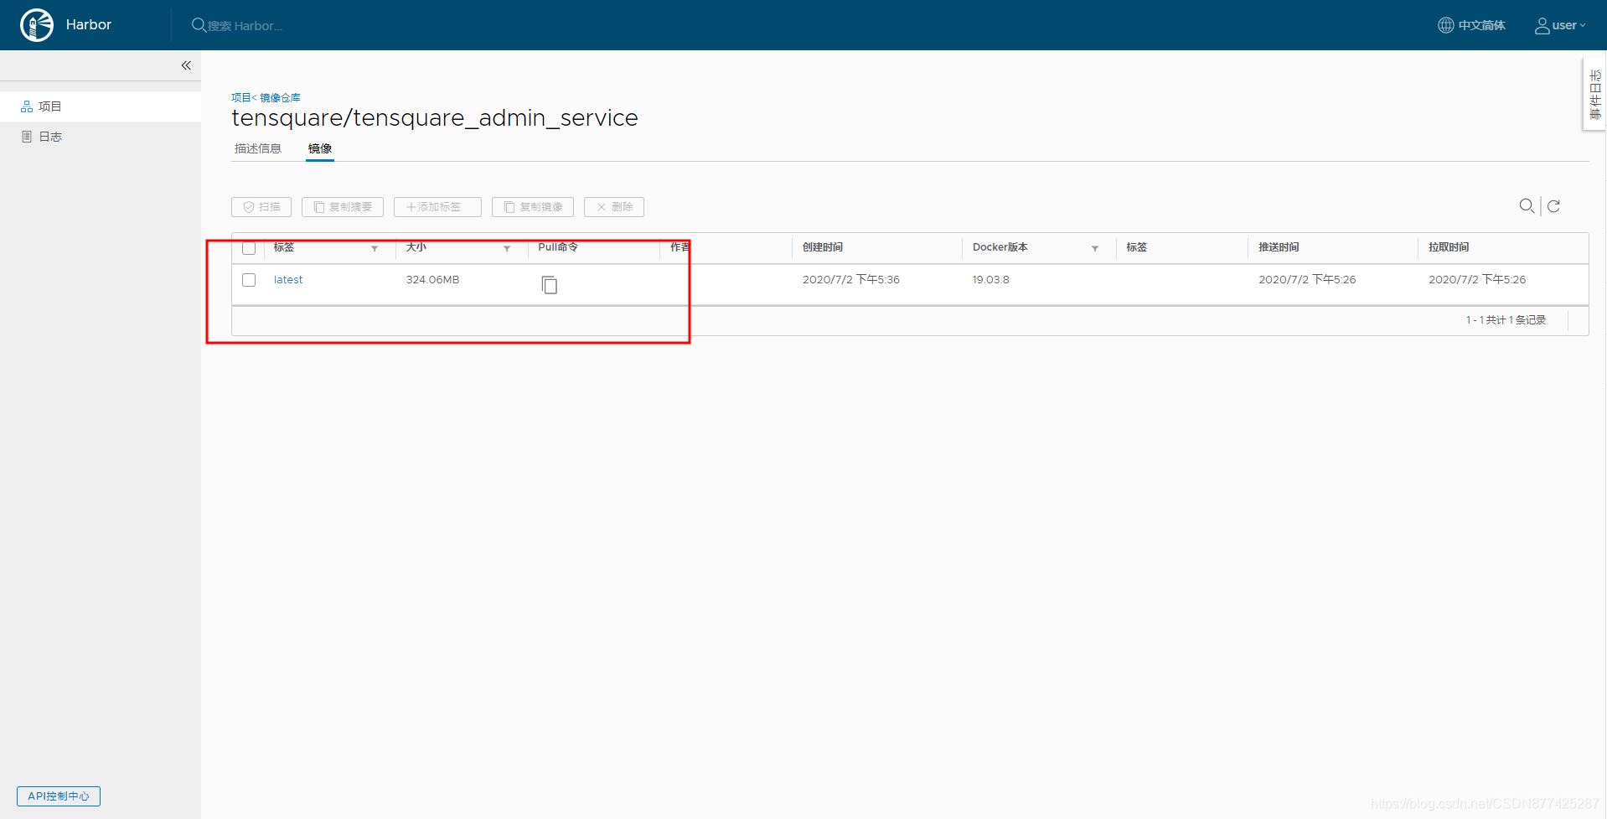Click the Harbor lighthouse logo
This screenshot has width=1607, height=819.
(37, 25)
